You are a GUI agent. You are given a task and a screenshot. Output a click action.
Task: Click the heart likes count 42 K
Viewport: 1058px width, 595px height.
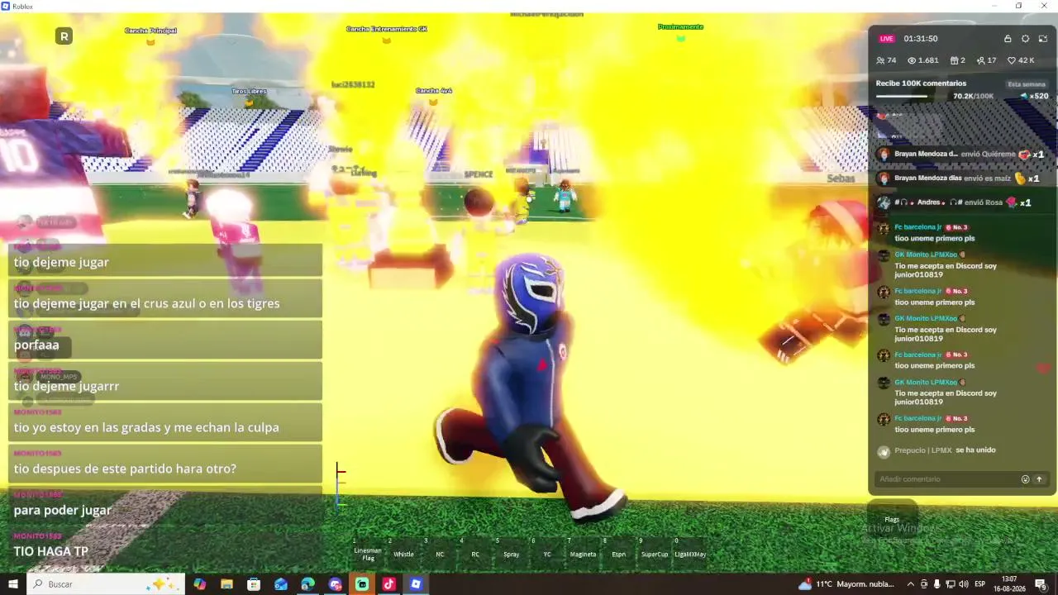click(1020, 60)
